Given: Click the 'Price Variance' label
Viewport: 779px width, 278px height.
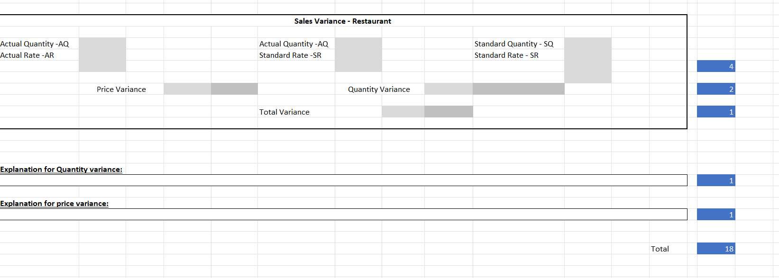Looking at the screenshot, I should pos(121,89).
